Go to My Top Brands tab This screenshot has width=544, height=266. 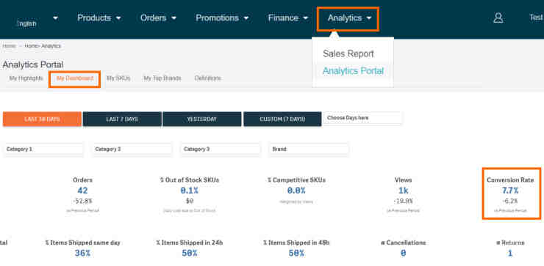tap(162, 78)
